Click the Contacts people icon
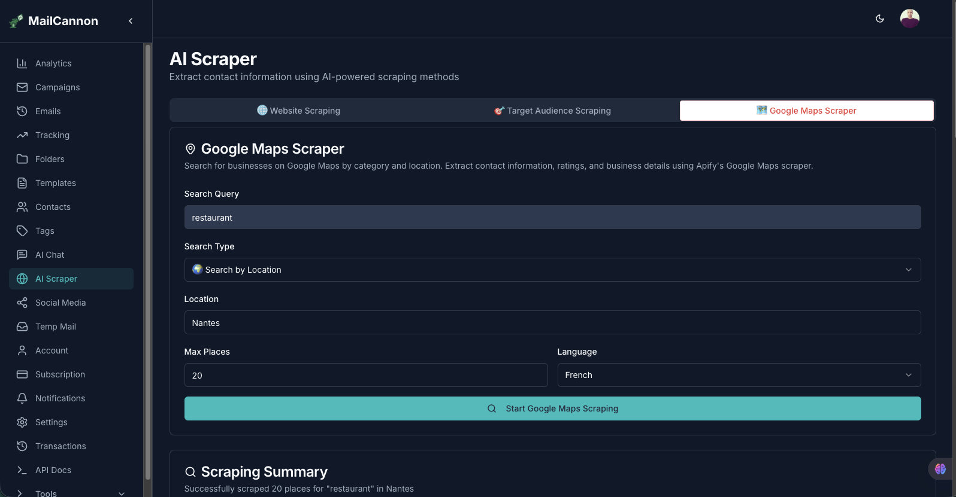Viewport: 956px width, 497px height. [x=22, y=207]
